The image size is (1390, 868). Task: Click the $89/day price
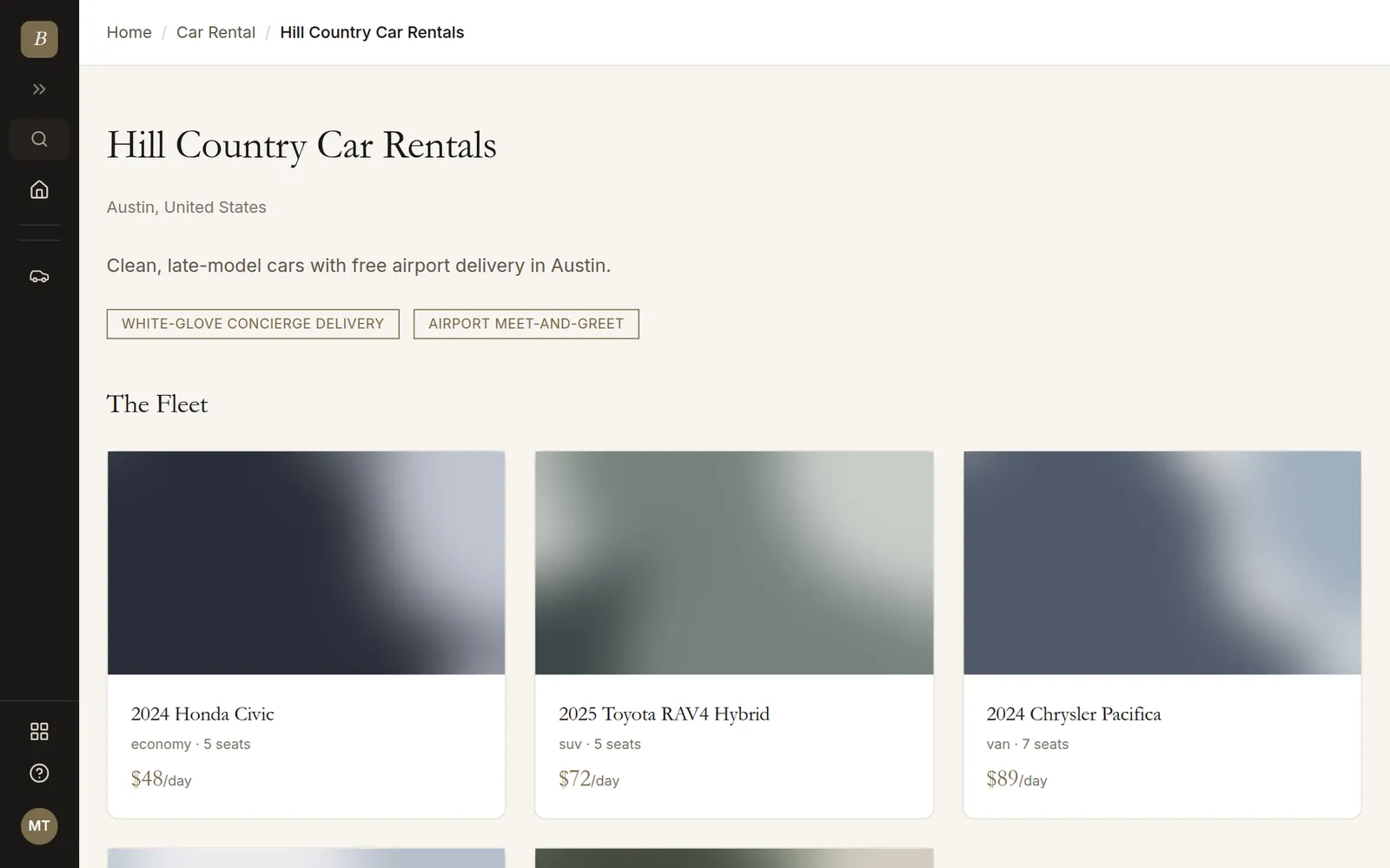(1016, 779)
